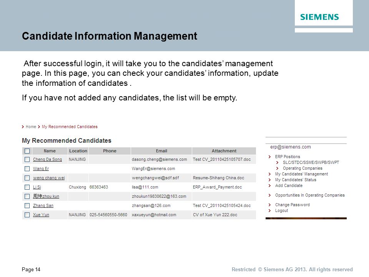Go to Home in the breadcrumb
The width and height of the screenshot is (369, 277).
31,127
